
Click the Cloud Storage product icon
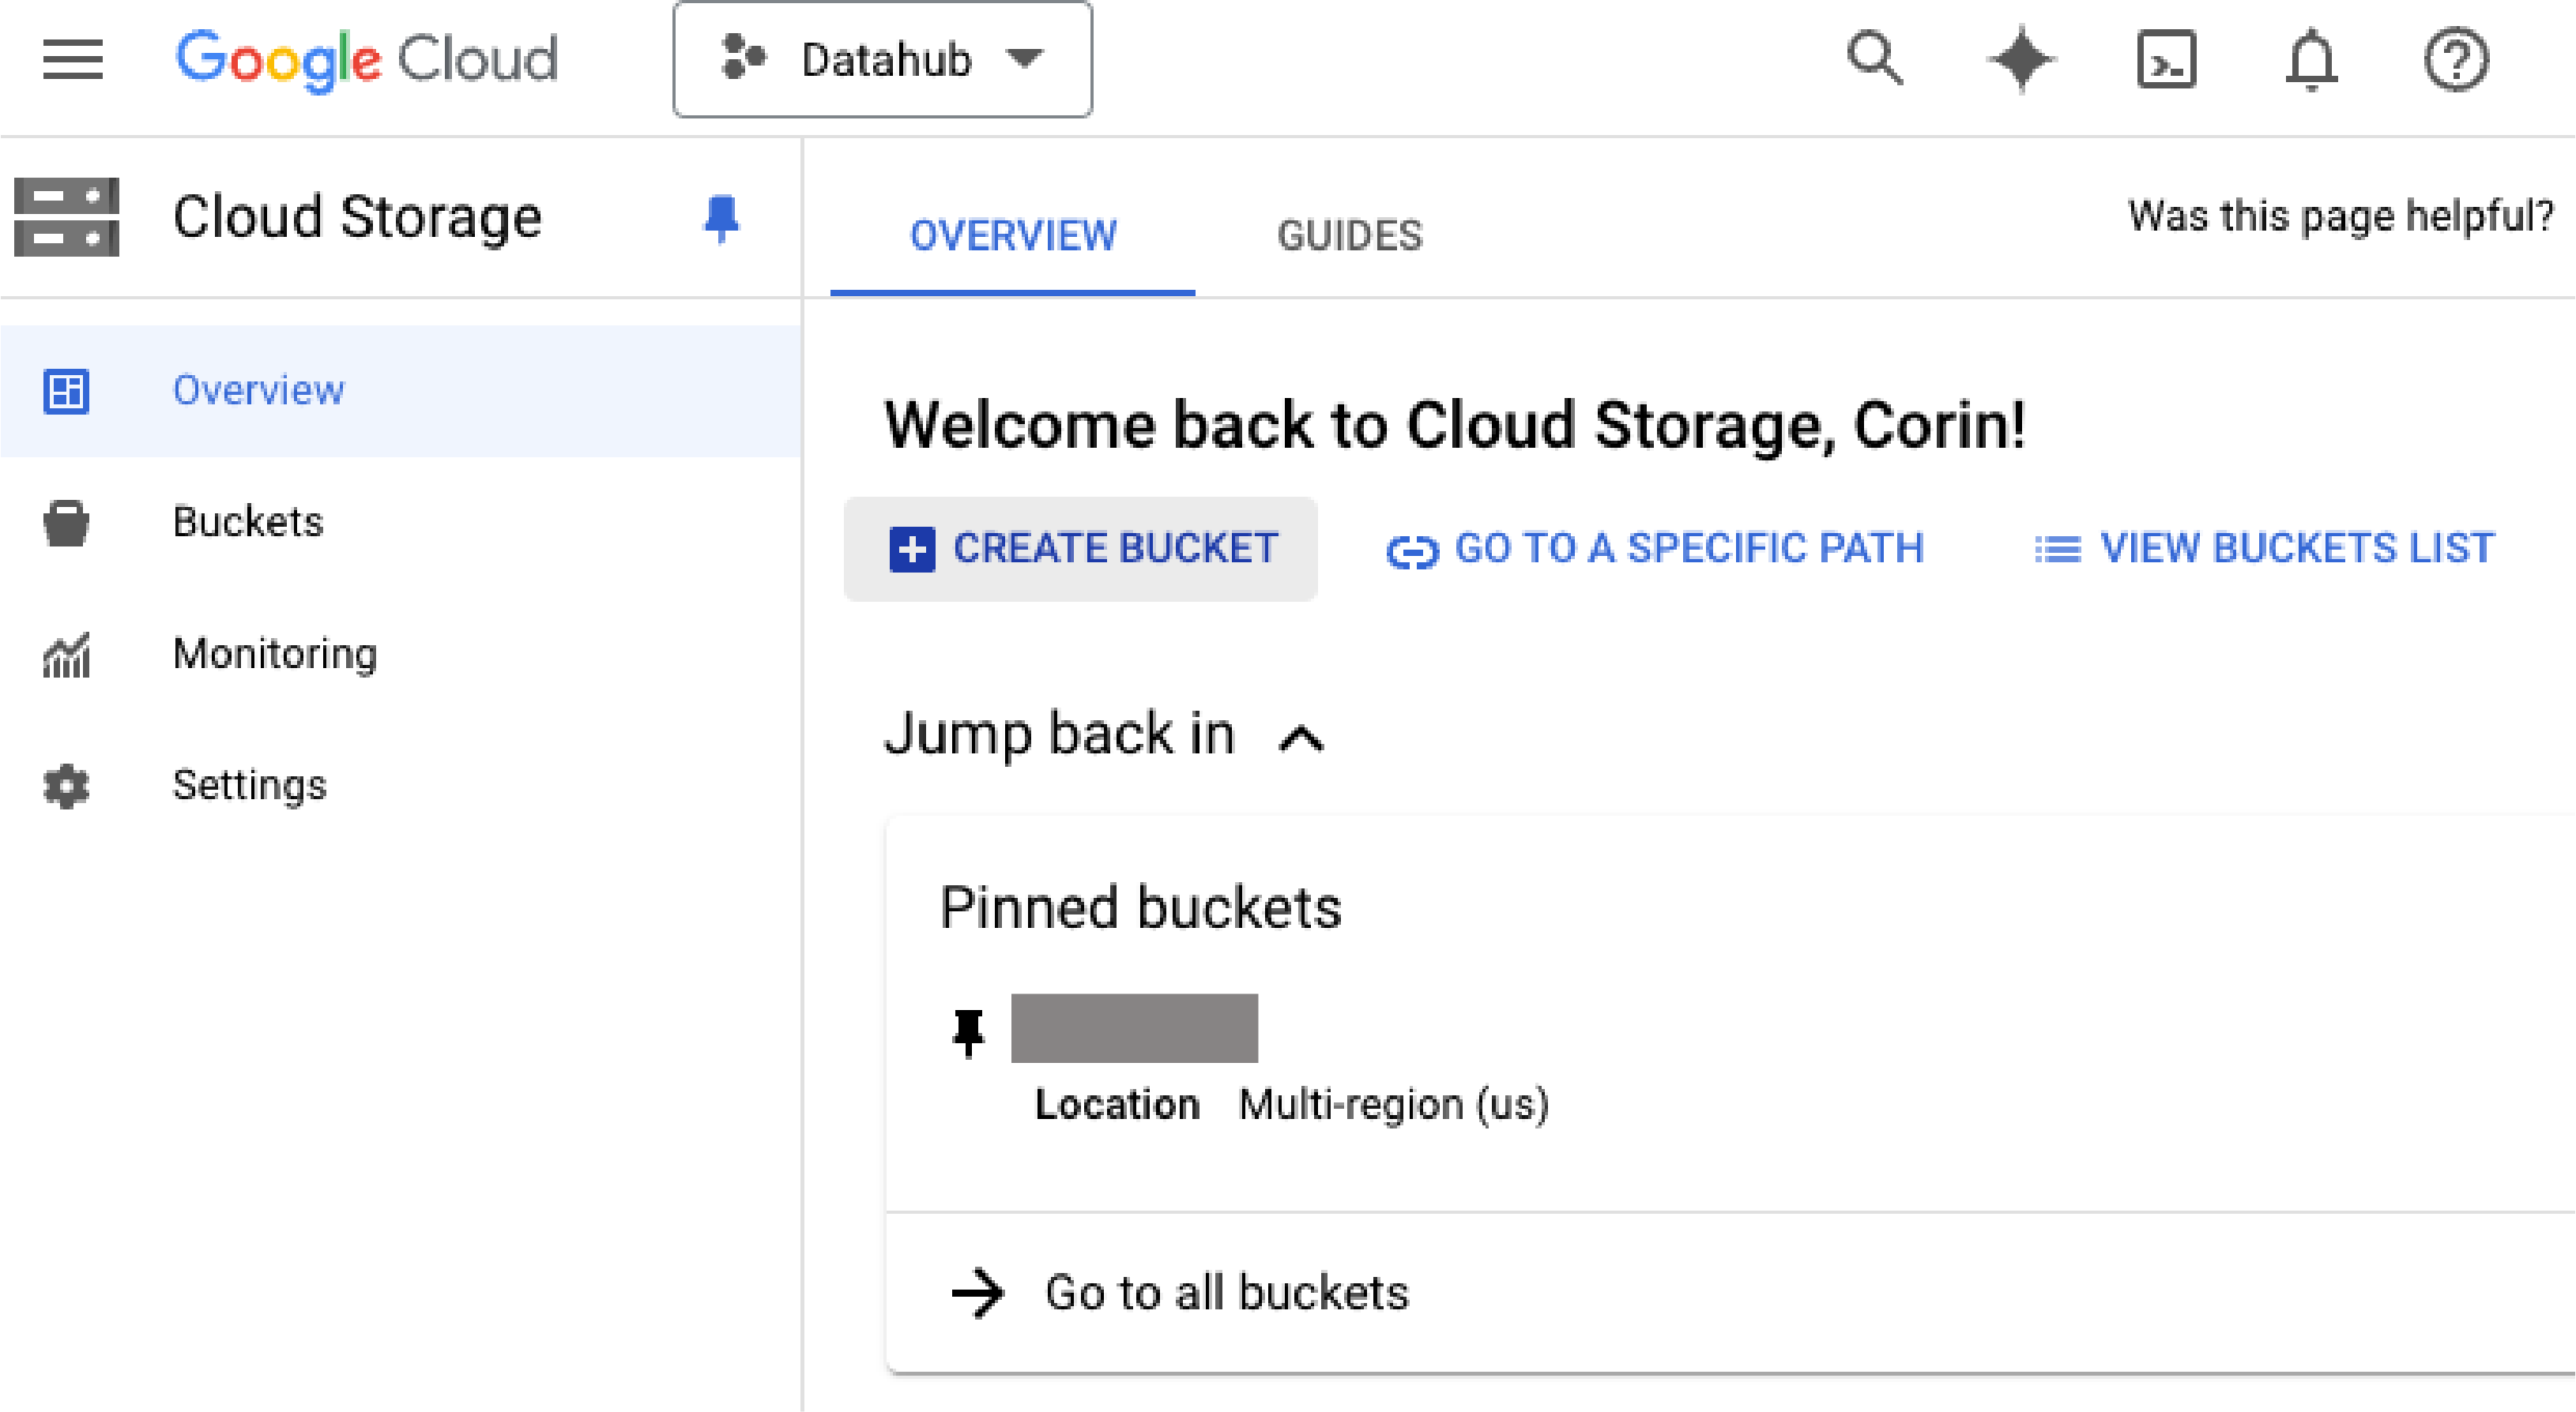(66, 217)
